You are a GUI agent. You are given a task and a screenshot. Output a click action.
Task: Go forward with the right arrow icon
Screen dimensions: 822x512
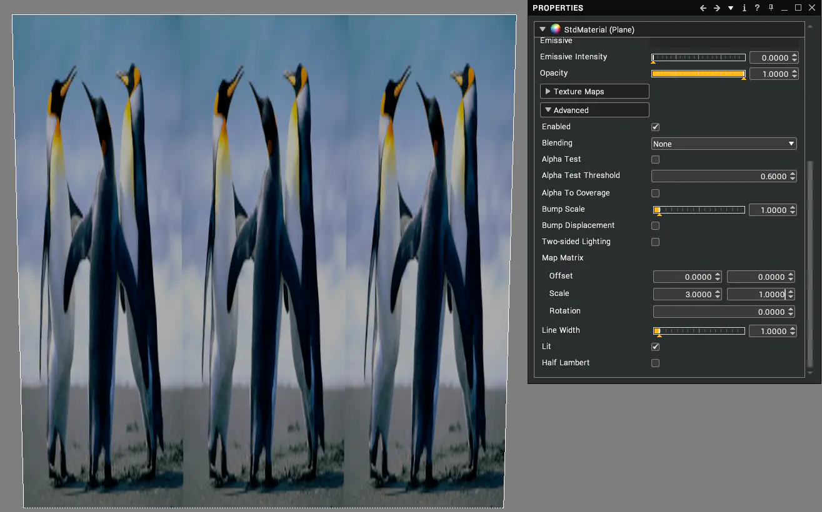pos(717,8)
